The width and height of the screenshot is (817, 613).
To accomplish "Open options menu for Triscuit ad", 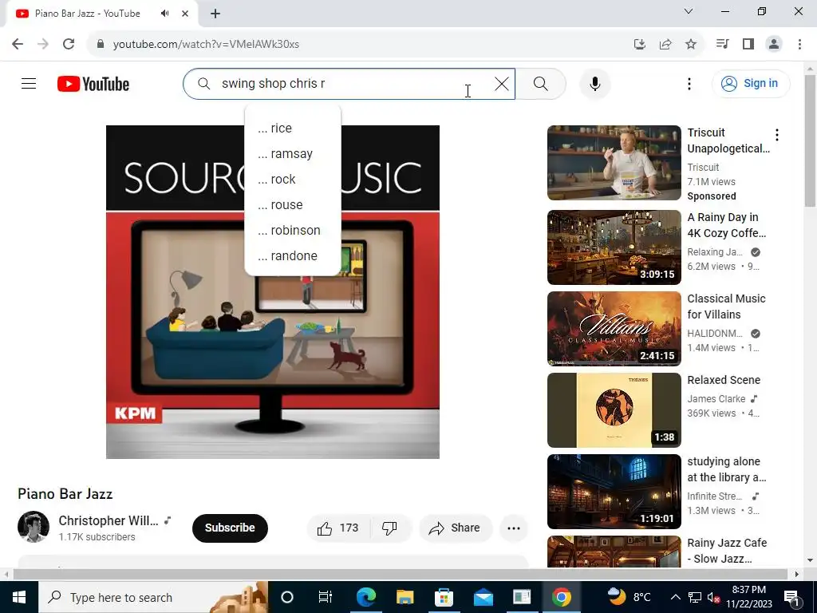I will [776, 135].
